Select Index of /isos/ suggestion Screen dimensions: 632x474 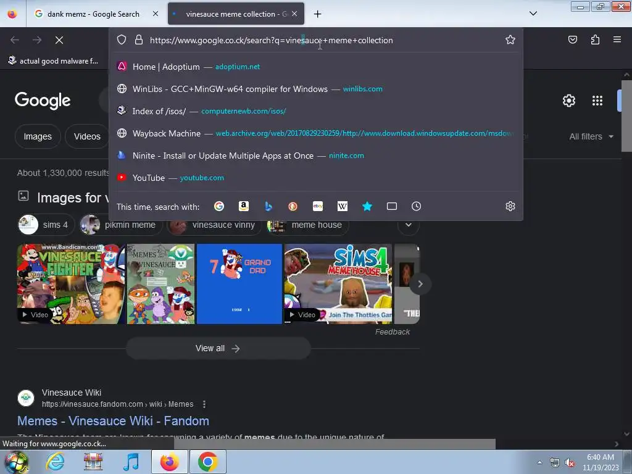(x=315, y=111)
